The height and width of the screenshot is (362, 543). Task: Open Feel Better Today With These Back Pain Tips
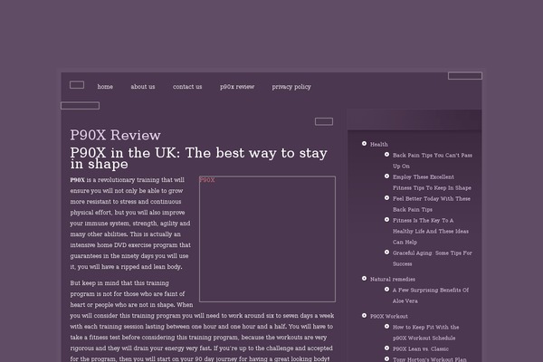pos(432,204)
